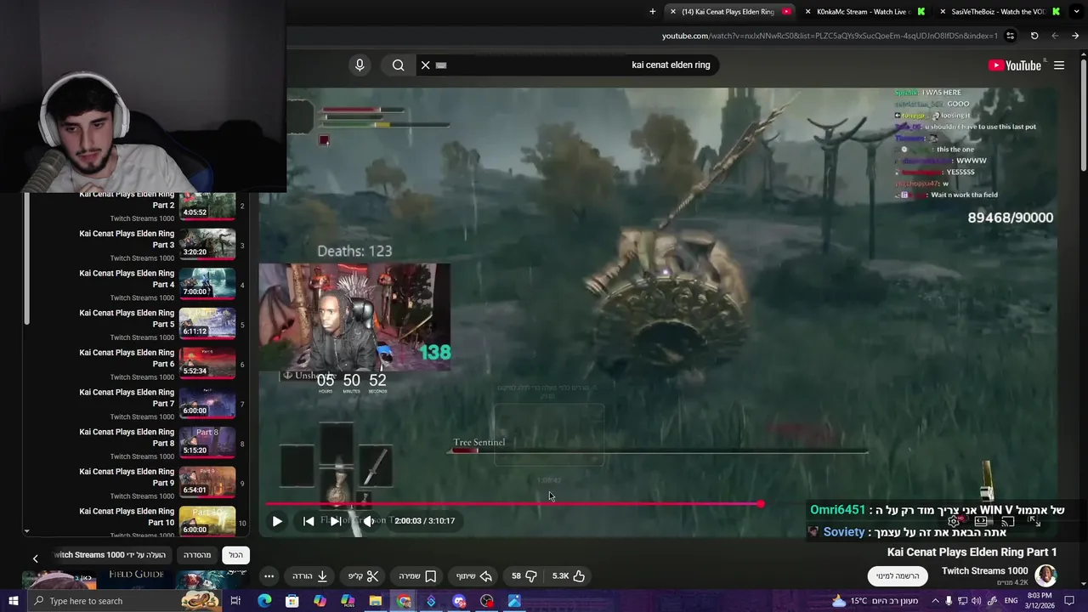Open the system volume control
The height and width of the screenshot is (612, 1088).
click(x=977, y=601)
